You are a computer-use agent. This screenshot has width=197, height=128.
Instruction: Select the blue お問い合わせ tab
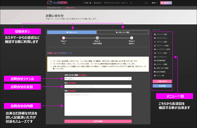(72, 32)
